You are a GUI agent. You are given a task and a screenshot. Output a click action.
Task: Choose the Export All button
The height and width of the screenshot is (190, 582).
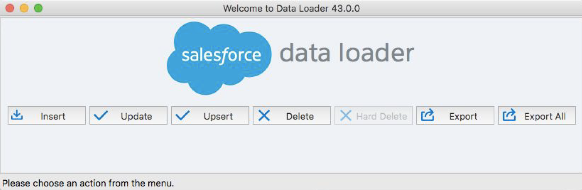537,116
